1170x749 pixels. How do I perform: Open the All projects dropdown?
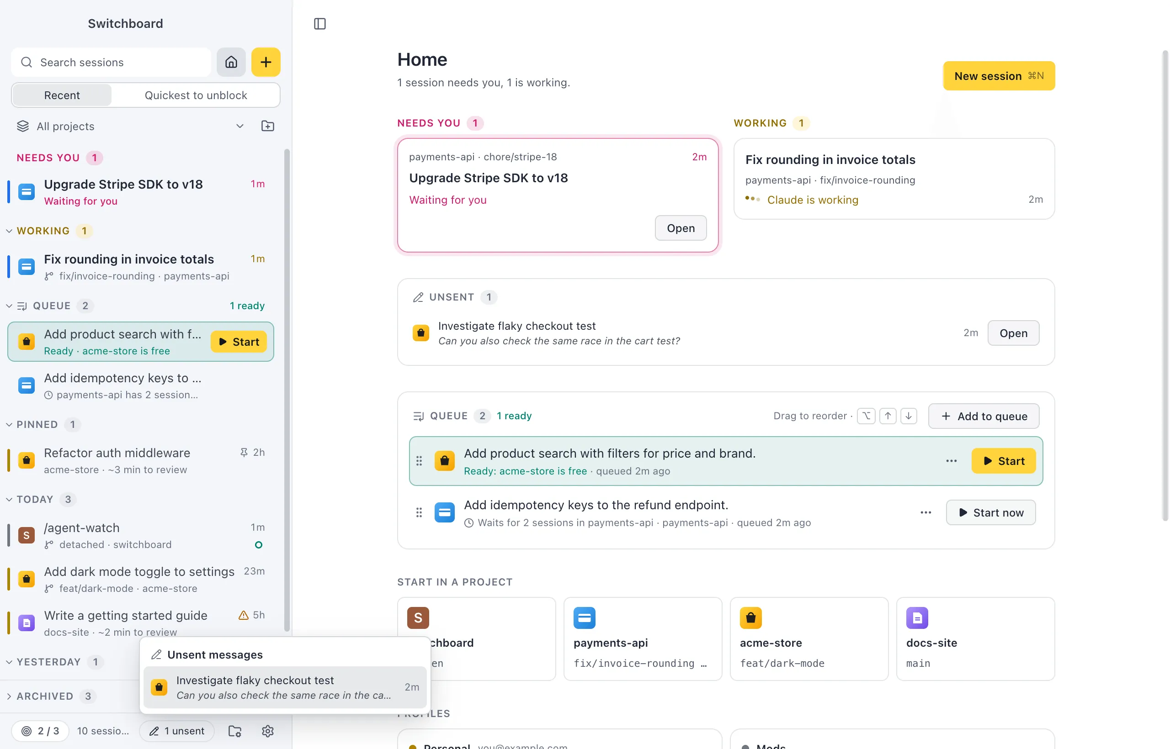(x=131, y=126)
